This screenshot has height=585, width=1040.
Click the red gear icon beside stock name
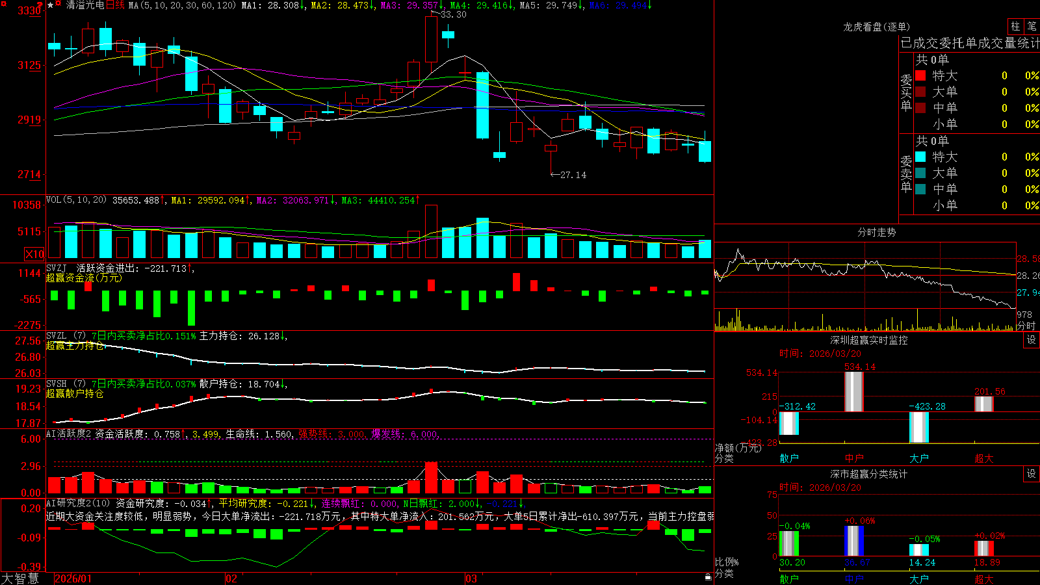coord(58,3)
